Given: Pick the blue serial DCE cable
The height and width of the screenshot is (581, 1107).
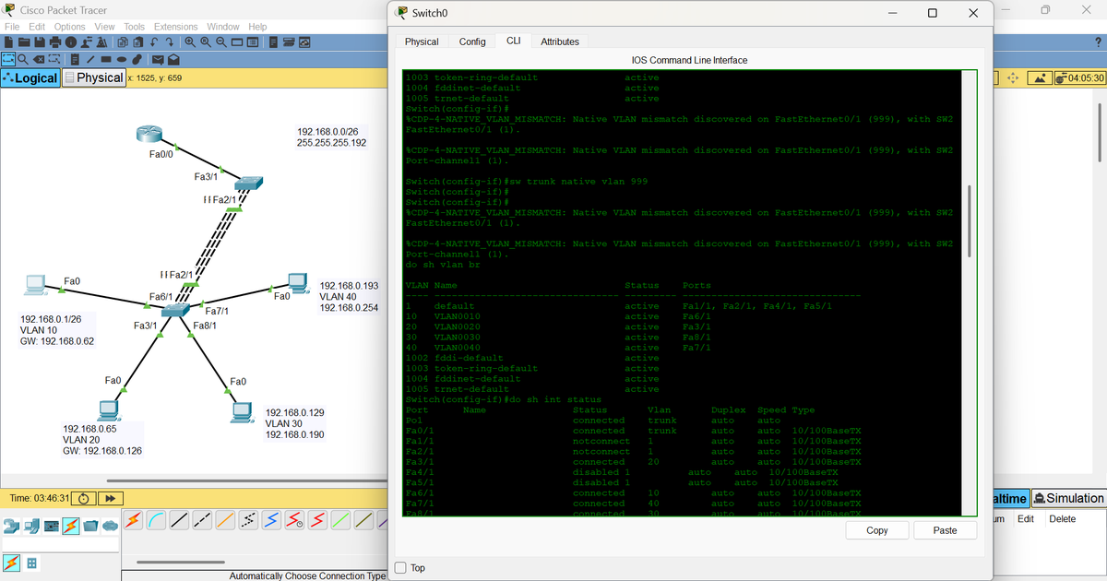Looking at the screenshot, I should pos(271,520).
